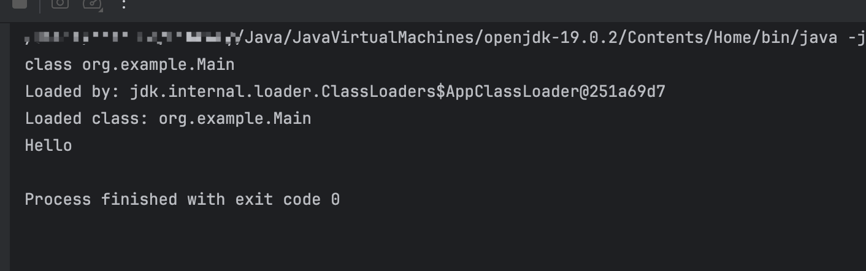This screenshot has height=271, width=866.
Task: Click 'JavaVirtualMachines' in the path
Action: click(383, 38)
